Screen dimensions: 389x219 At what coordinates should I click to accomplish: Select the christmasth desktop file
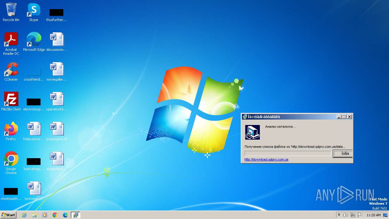tap(11, 193)
